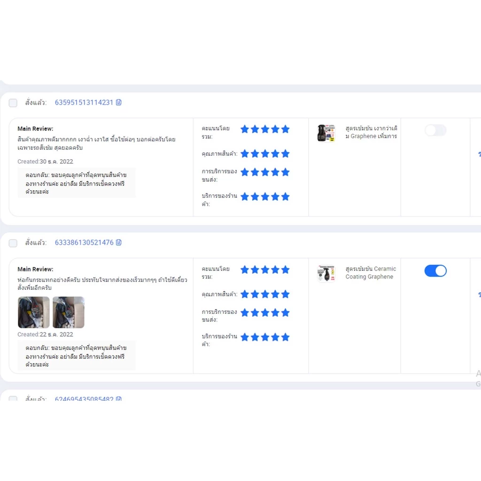Select review text starting 'ห่อกันกระแทกอย่างดีครับ'
Viewport: 481px width, 481px height.
pyautogui.click(x=102, y=284)
